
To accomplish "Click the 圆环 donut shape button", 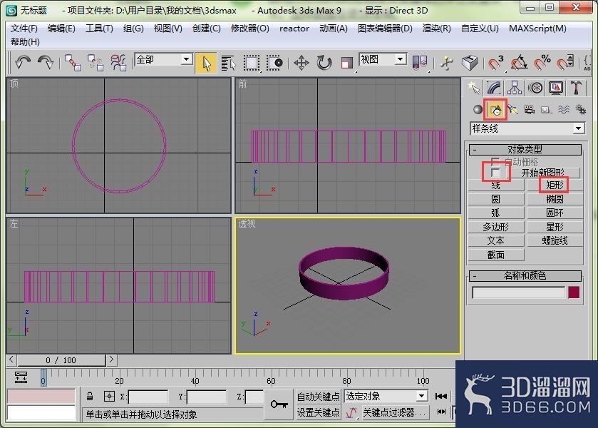I will pyautogui.click(x=555, y=213).
